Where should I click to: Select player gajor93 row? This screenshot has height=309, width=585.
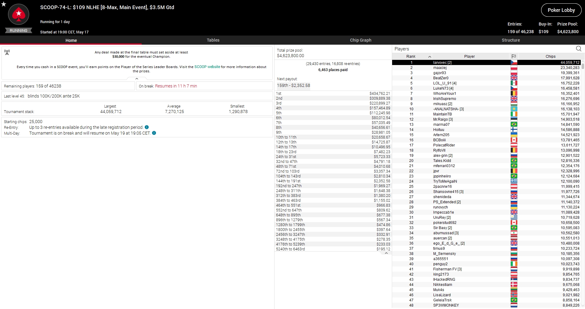coord(487,73)
